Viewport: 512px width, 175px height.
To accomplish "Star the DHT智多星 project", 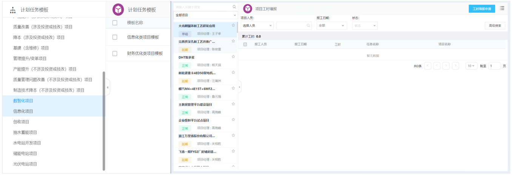I will (x=233, y=57).
